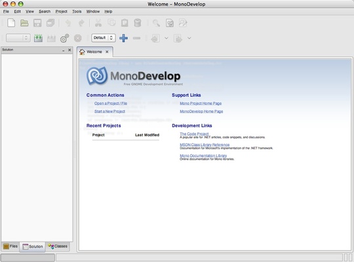The width and height of the screenshot is (354, 262).
Task: Click the Development Links heading
Action: [192, 126]
